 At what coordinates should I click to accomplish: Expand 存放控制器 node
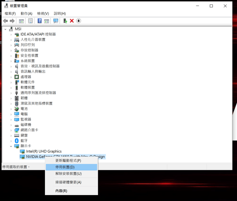point(11,50)
